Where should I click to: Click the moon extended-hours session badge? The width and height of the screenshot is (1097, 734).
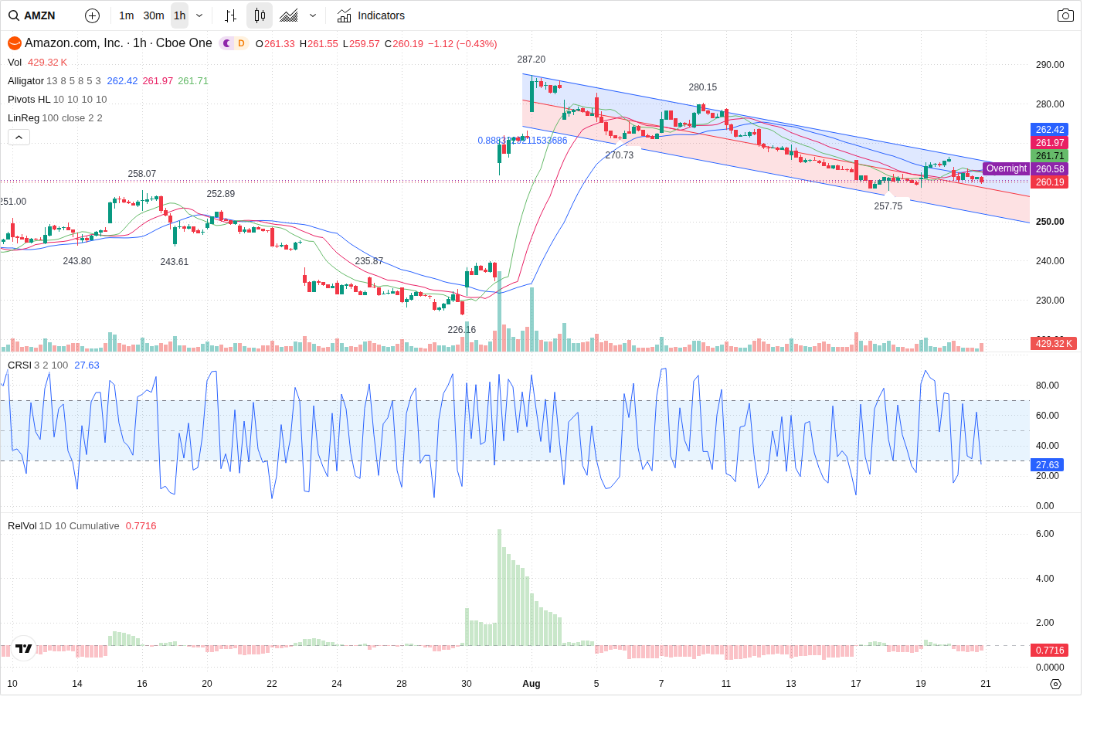coord(227,43)
